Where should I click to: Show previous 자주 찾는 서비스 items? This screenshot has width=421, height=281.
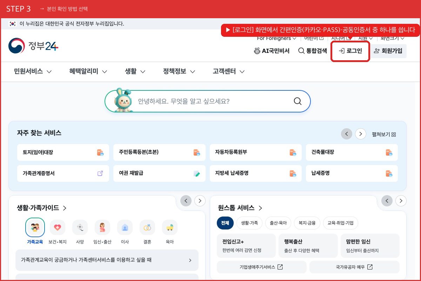click(347, 134)
